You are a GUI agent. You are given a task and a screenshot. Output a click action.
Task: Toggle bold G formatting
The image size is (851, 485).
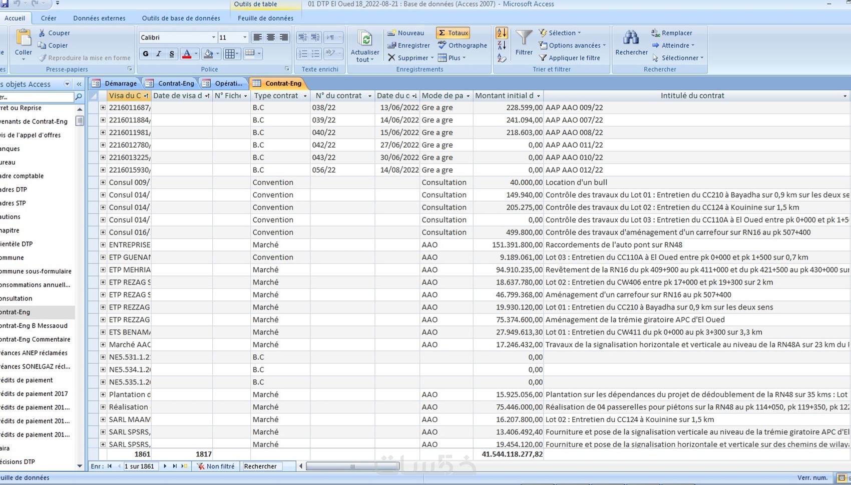(145, 53)
